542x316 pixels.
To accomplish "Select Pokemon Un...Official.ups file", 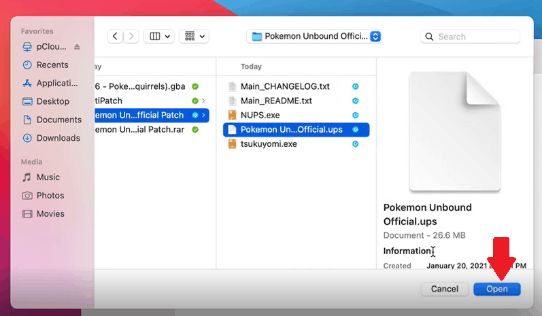I will click(297, 130).
